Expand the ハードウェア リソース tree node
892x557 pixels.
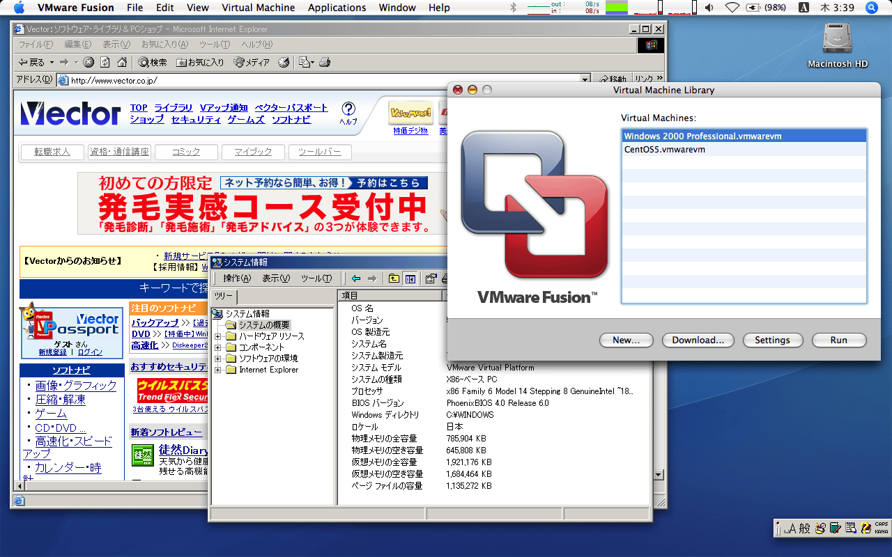tap(218, 336)
